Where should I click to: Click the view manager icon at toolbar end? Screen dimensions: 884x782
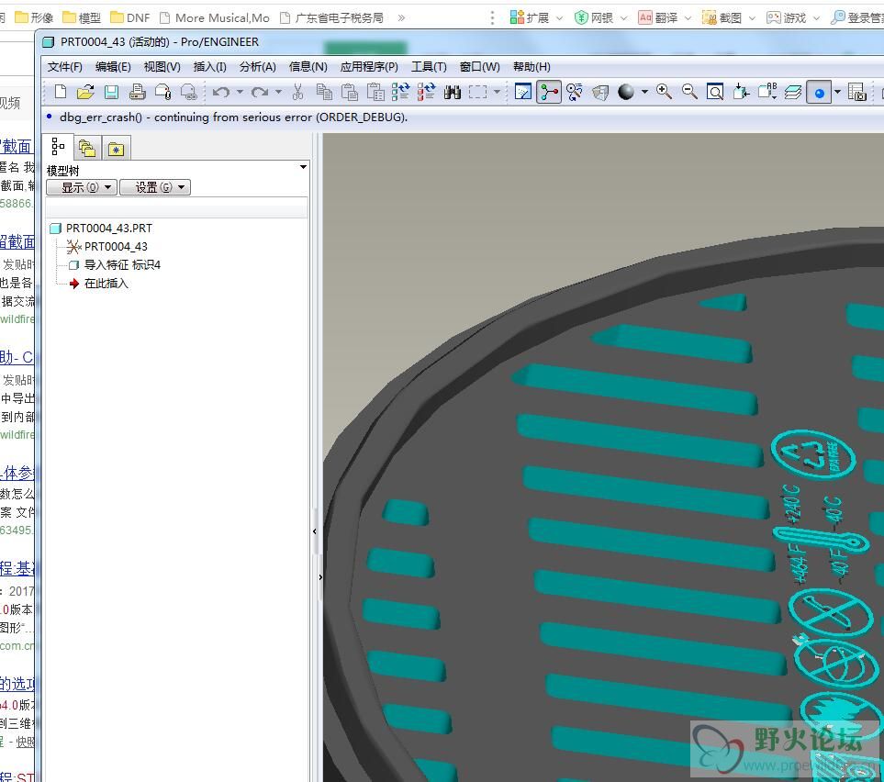pos(857,92)
